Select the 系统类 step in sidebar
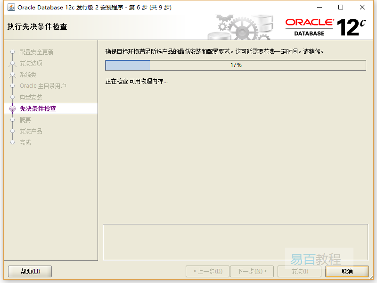The width and height of the screenshot is (377, 283). click(28, 75)
